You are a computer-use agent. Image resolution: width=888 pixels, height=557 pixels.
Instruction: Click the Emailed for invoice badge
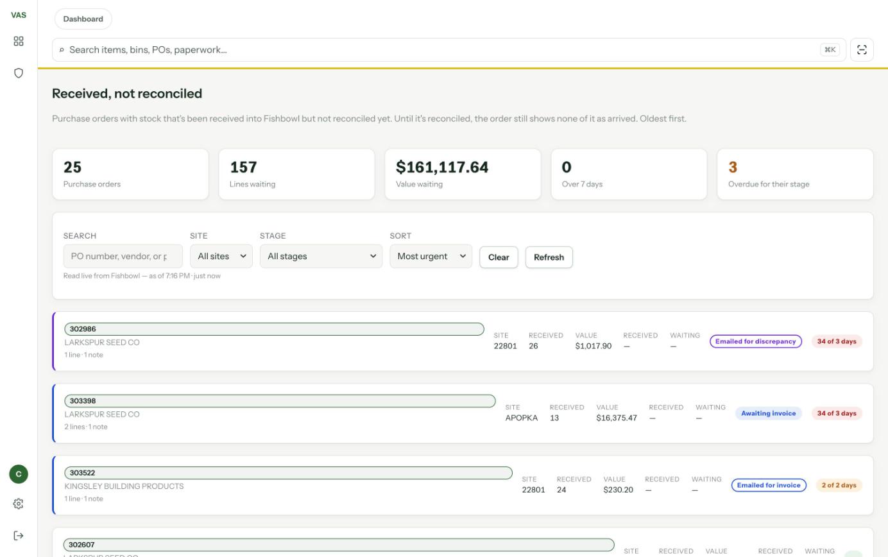point(769,485)
